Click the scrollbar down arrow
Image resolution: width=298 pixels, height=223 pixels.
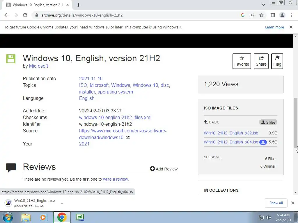click(296, 192)
